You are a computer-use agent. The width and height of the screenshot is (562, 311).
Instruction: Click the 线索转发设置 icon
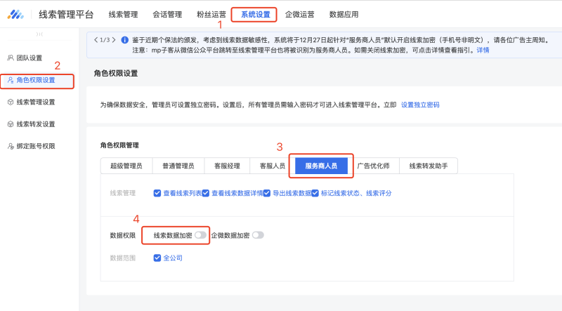click(11, 124)
